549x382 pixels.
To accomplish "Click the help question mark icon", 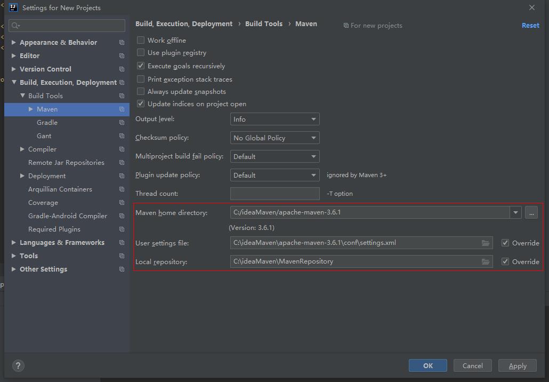I will (x=18, y=365).
